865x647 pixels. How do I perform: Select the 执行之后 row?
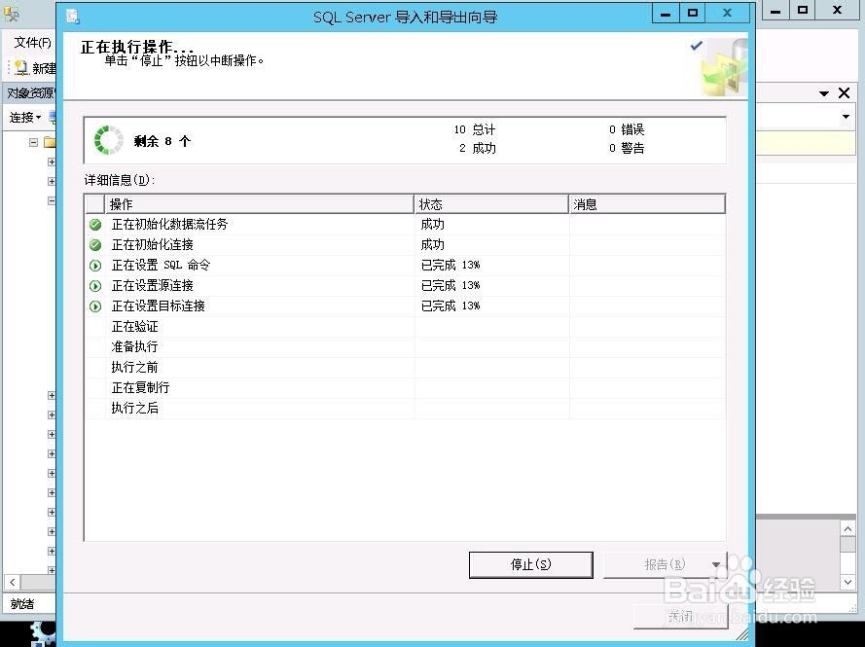point(405,409)
